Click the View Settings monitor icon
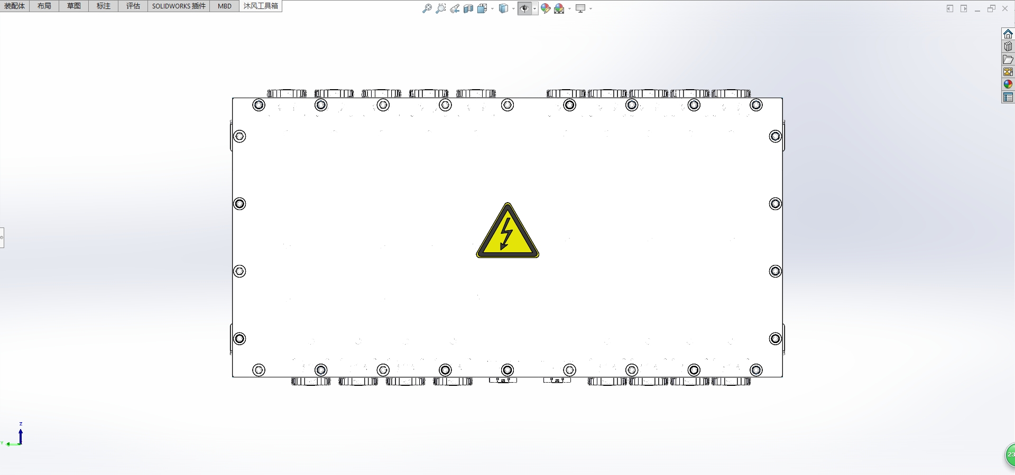The height and width of the screenshot is (475, 1015). click(x=580, y=8)
